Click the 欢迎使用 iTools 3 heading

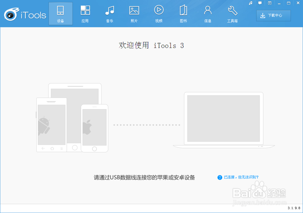pos(151,45)
